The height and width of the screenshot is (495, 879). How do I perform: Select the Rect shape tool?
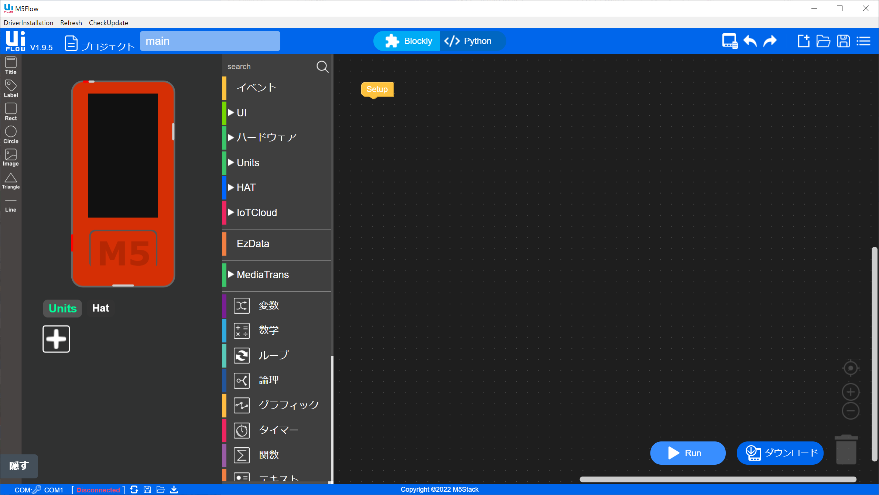pos(11,112)
